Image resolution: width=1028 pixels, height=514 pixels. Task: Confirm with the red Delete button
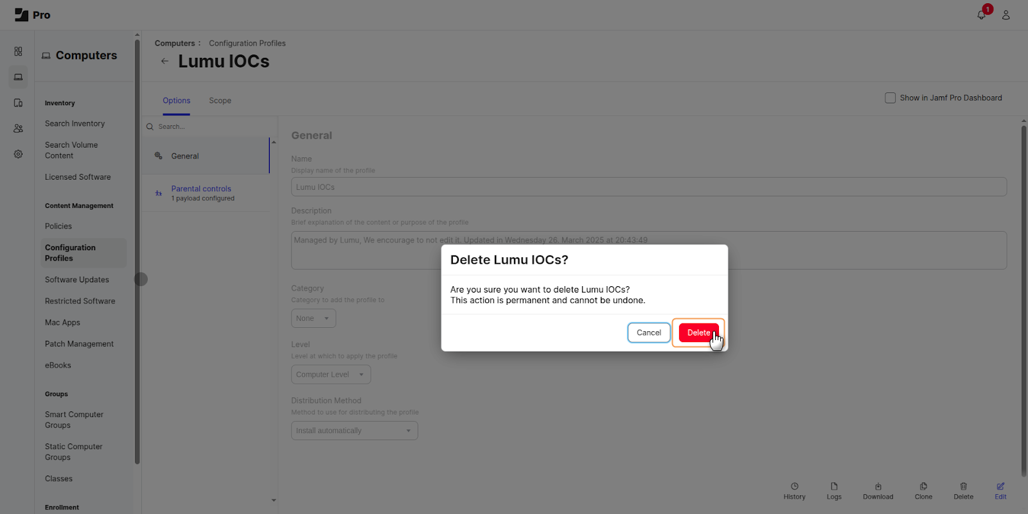coord(698,332)
